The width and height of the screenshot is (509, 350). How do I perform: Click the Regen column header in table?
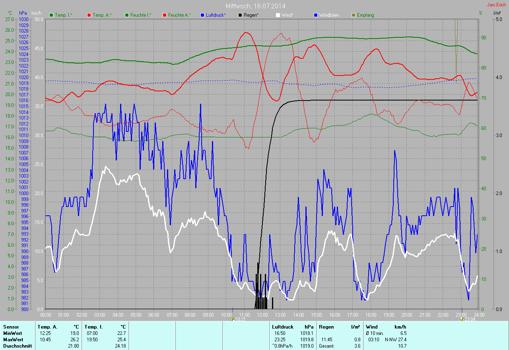pos(326,327)
